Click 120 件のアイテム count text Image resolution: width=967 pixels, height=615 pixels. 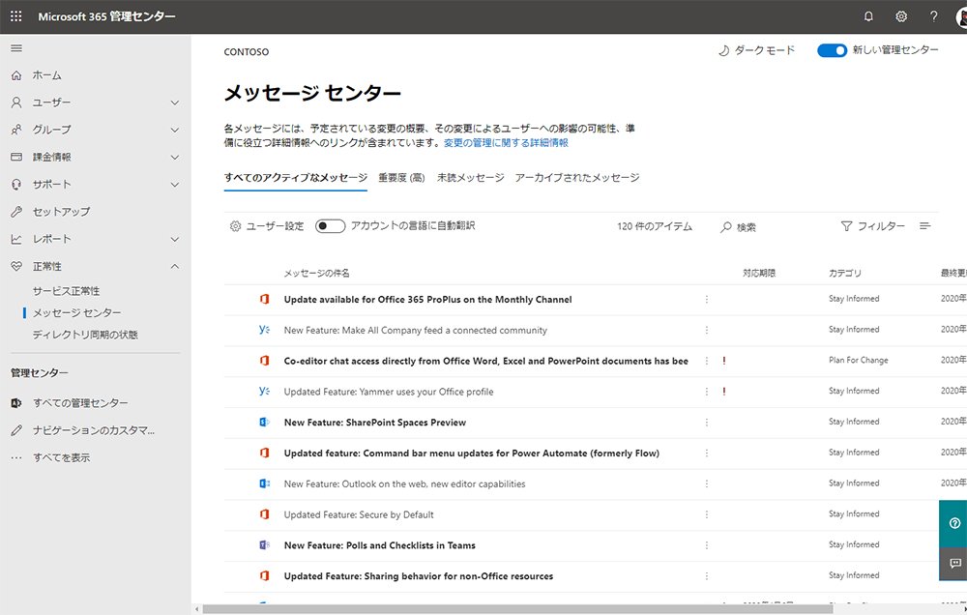[x=655, y=226]
